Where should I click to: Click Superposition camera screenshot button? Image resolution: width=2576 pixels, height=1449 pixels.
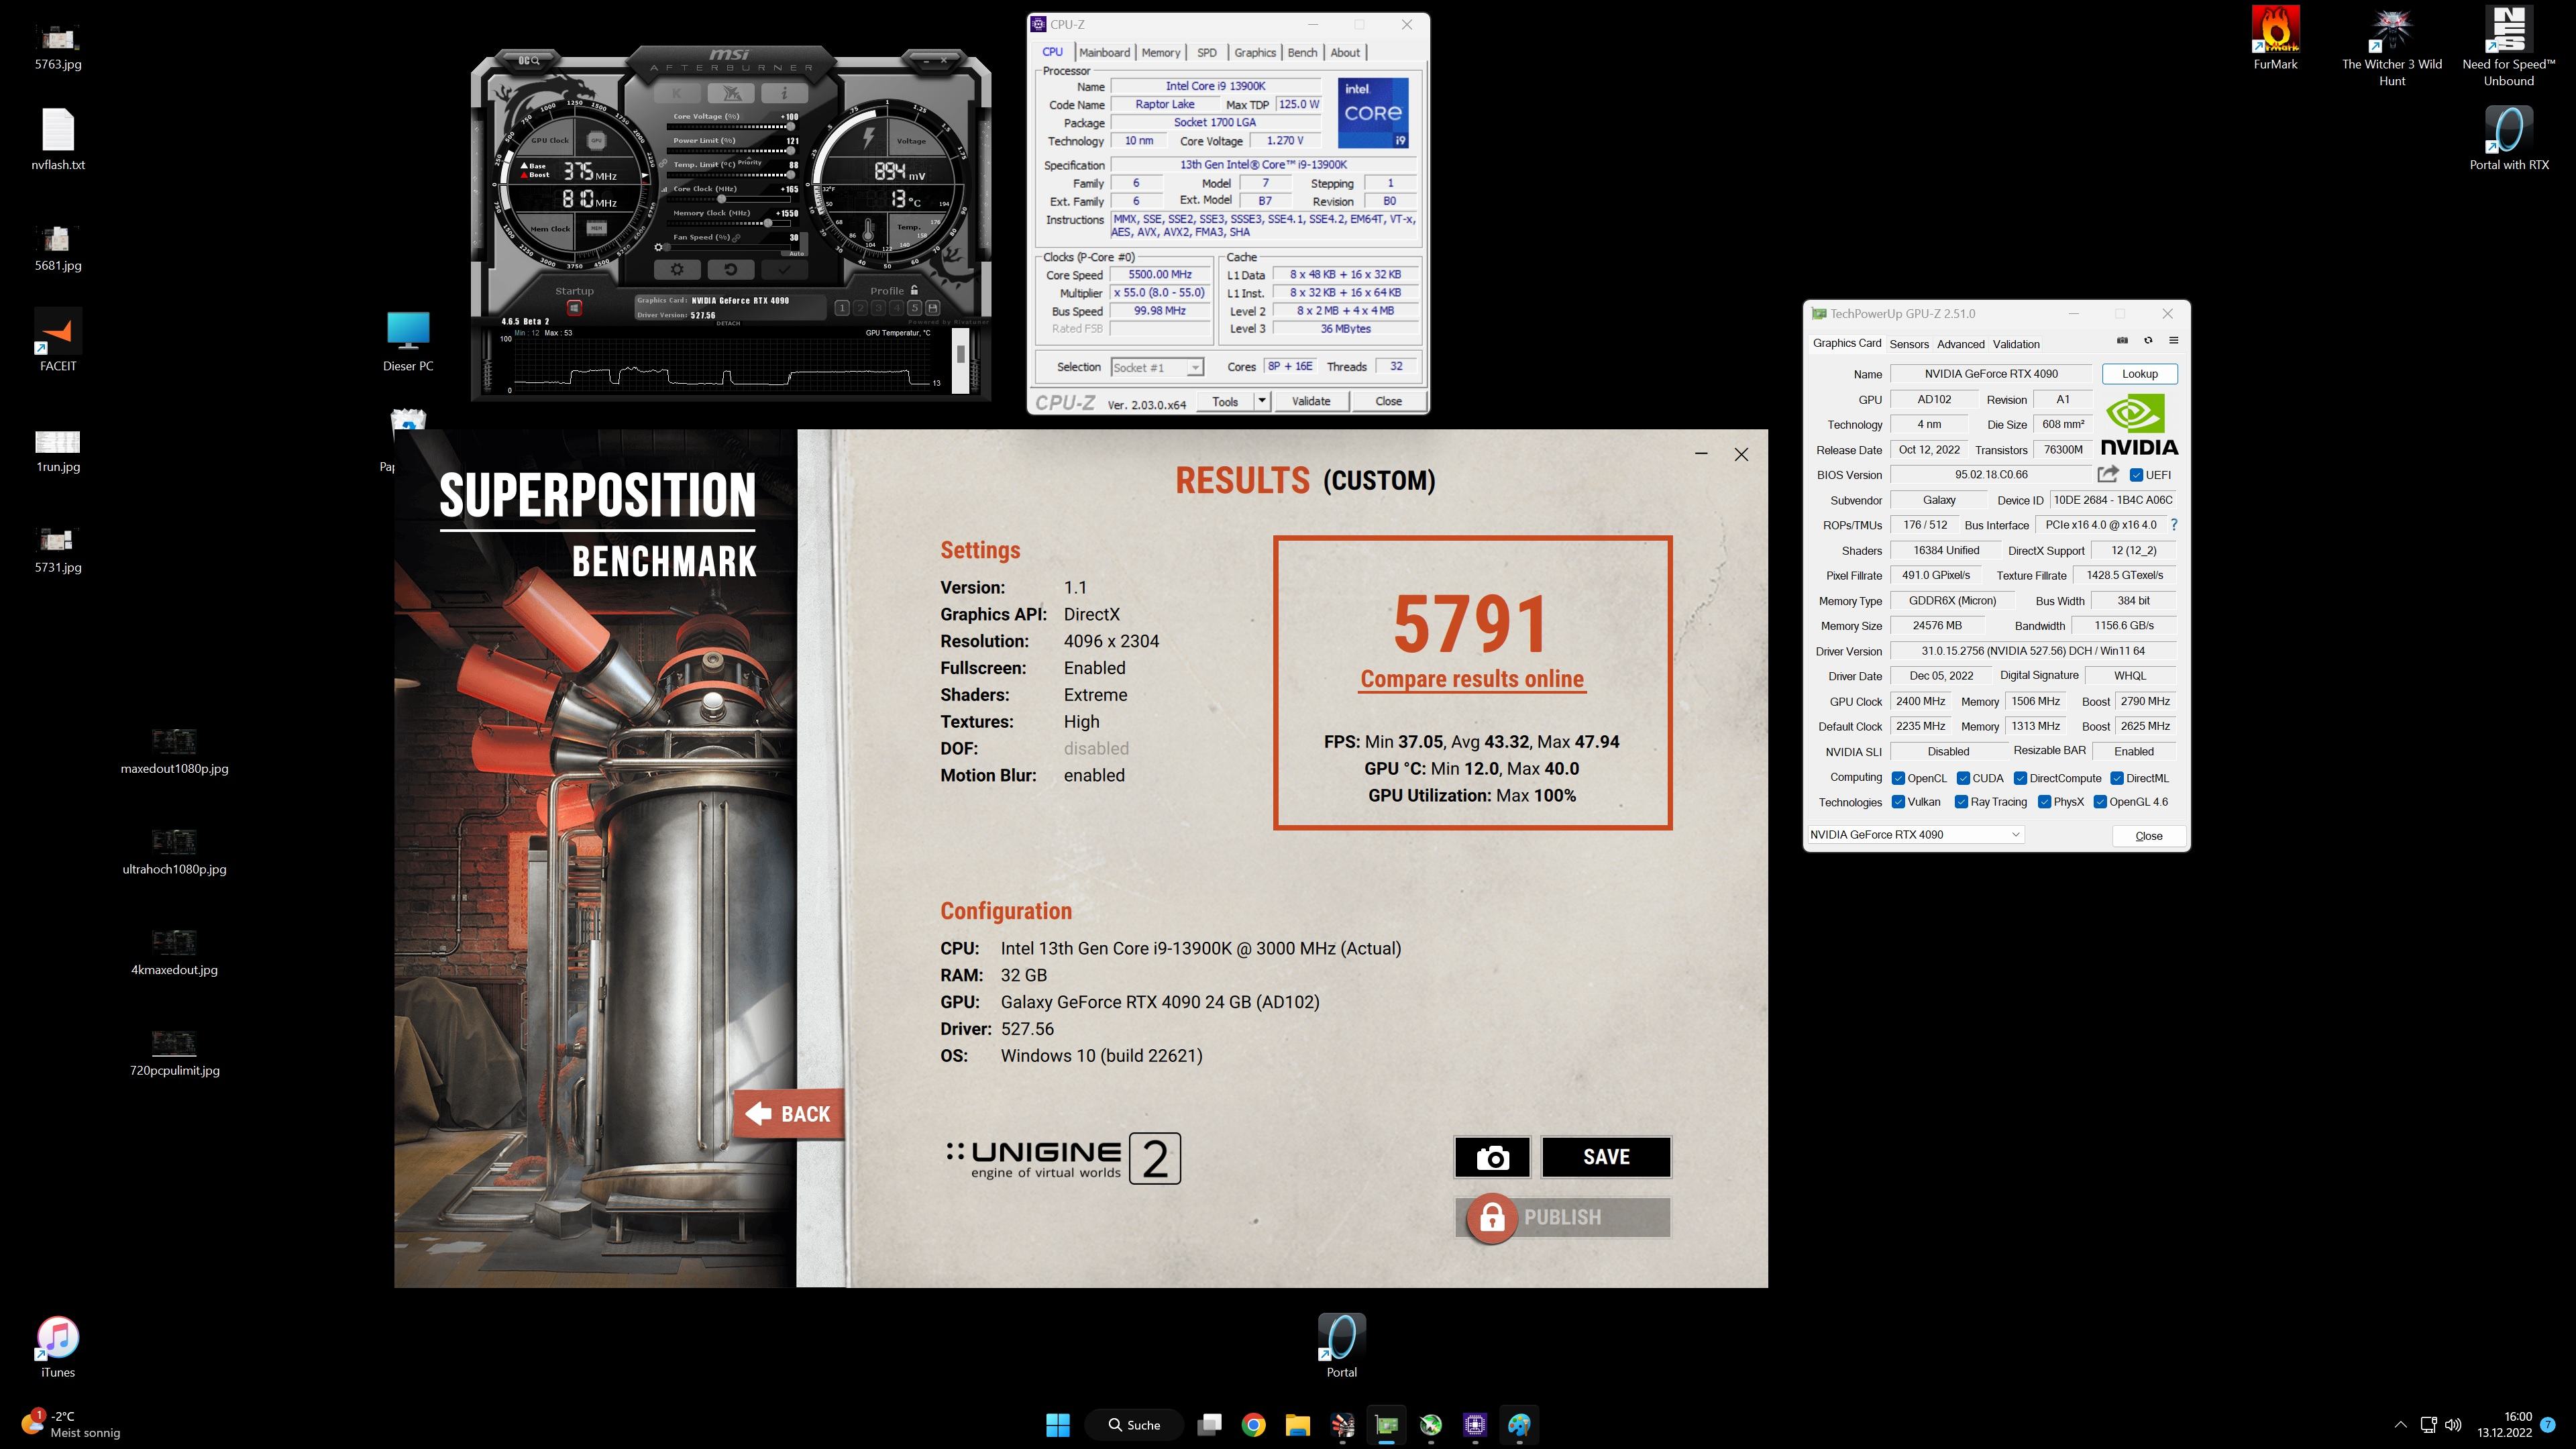coord(1492,1158)
